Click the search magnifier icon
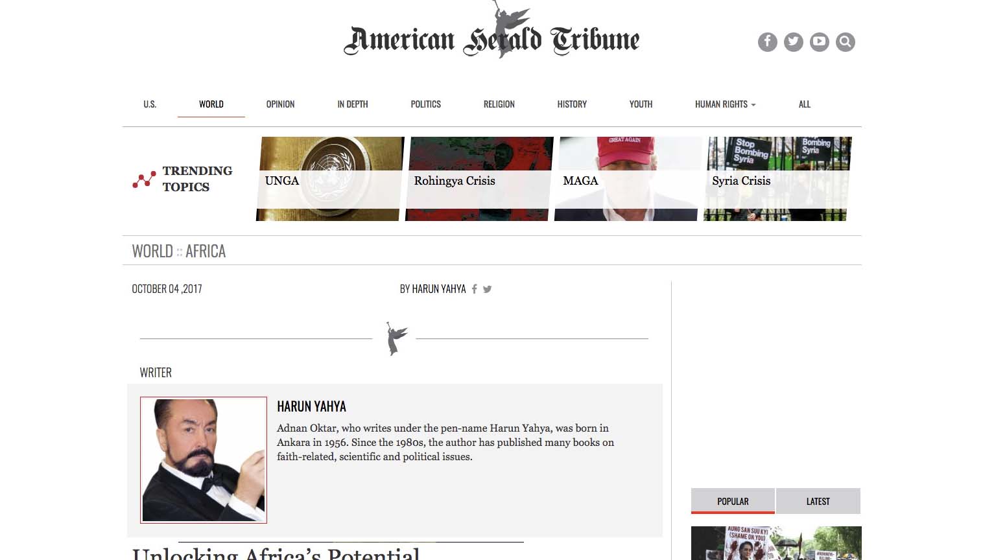This screenshot has width=983, height=560. click(845, 42)
